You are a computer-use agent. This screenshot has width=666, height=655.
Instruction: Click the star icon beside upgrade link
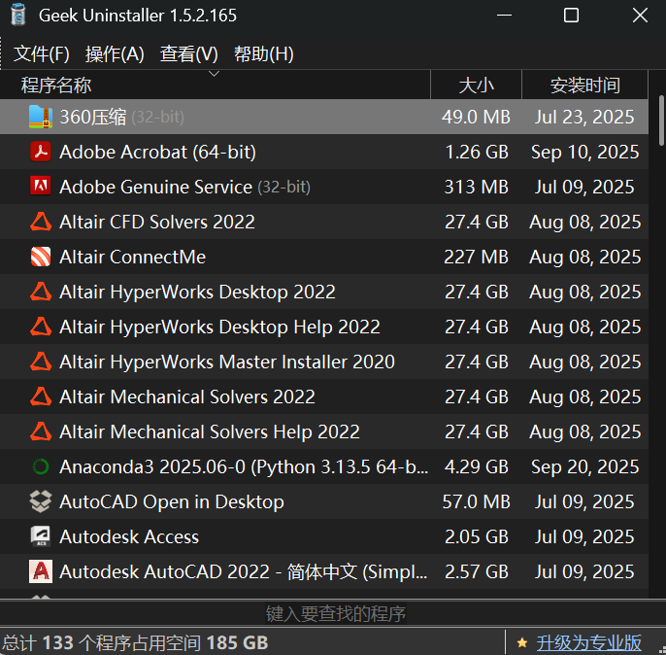point(522,642)
